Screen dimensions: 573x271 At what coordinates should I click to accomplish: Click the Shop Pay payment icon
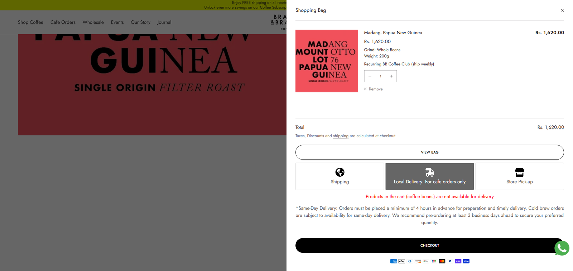pyautogui.click(x=458, y=261)
